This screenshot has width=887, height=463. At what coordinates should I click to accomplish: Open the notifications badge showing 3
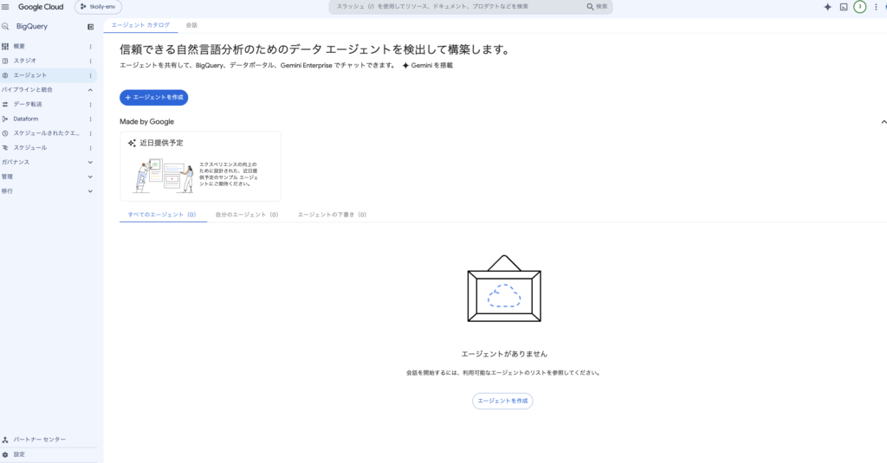click(860, 7)
